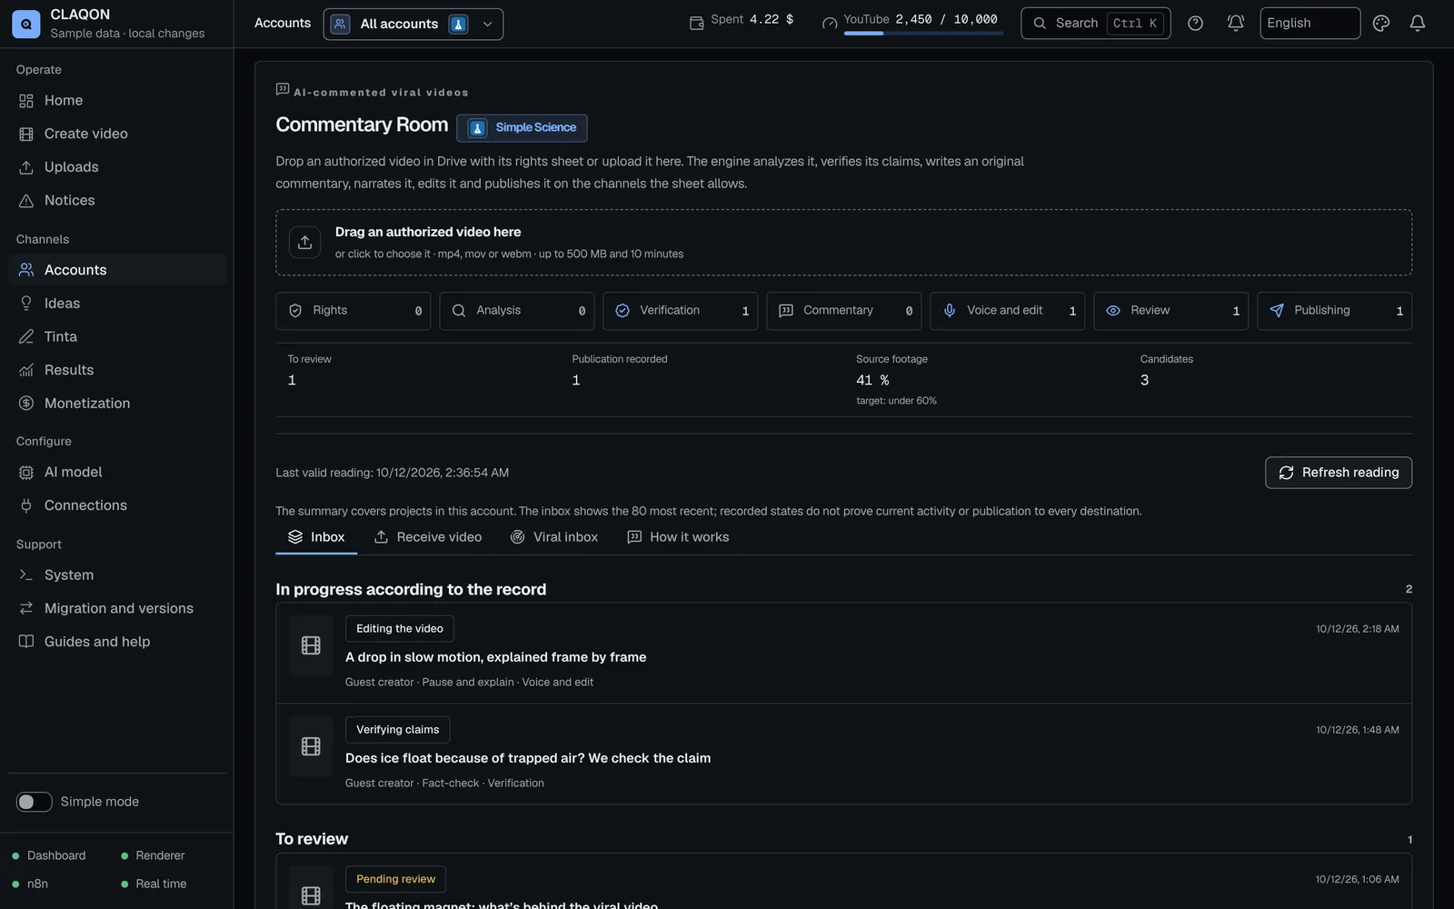Open the Home page from the sidebar
Viewport: 1454px width, 909px height.
click(x=116, y=101)
